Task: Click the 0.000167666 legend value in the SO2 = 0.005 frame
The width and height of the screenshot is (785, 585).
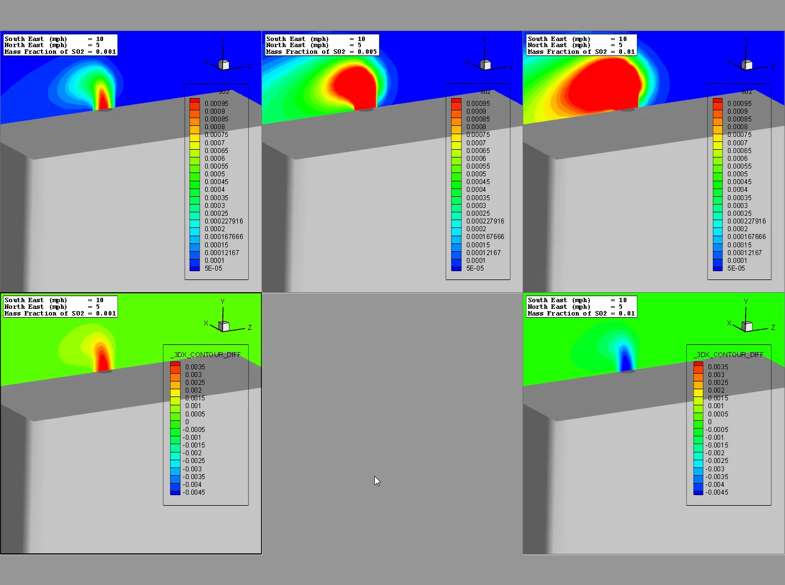Action: tap(485, 237)
